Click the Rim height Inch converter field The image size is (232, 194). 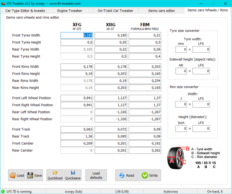point(181,129)
